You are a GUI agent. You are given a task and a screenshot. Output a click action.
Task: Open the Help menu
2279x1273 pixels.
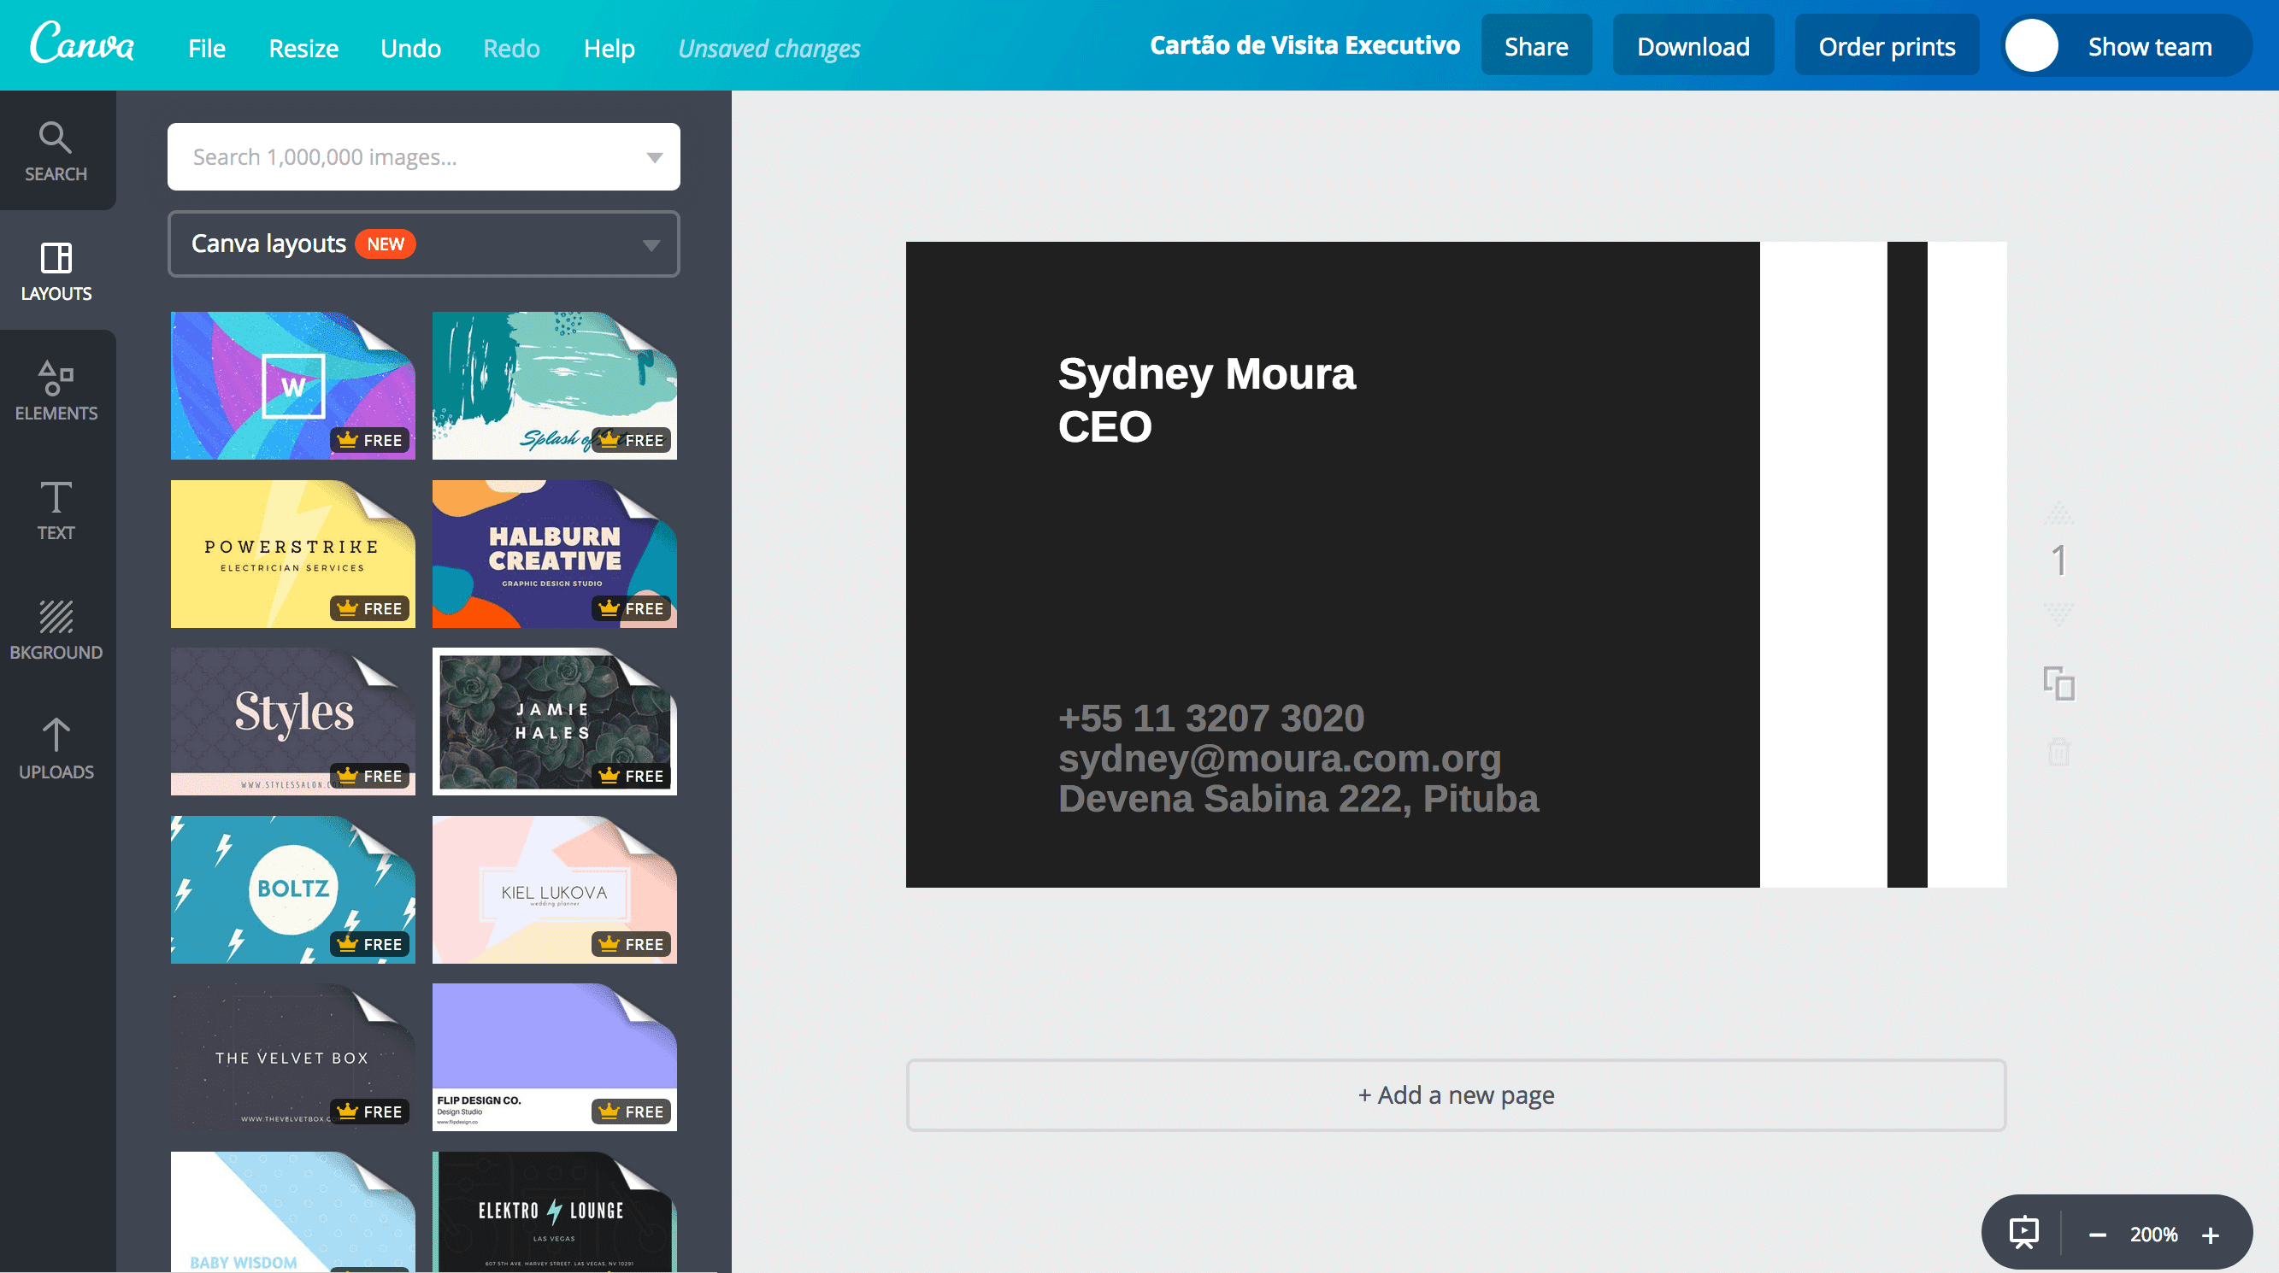tap(609, 48)
